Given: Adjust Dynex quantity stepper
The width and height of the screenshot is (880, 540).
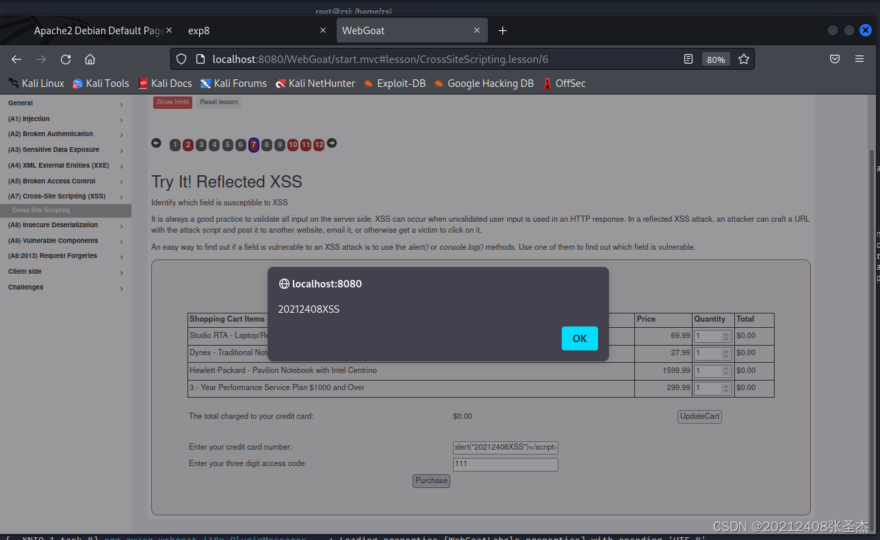Looking at the screenshot, I should [727, 353].
